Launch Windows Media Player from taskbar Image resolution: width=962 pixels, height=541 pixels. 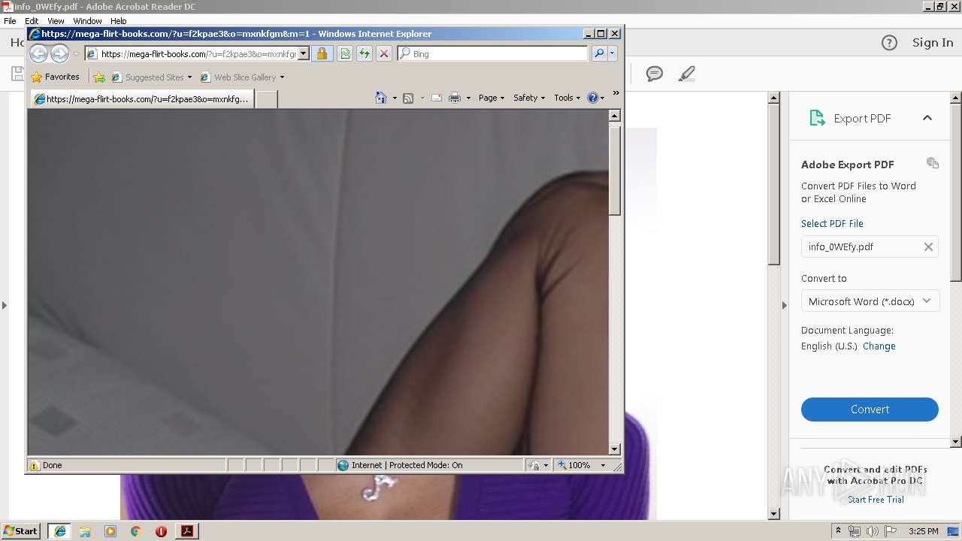click(x=110, y=531)
